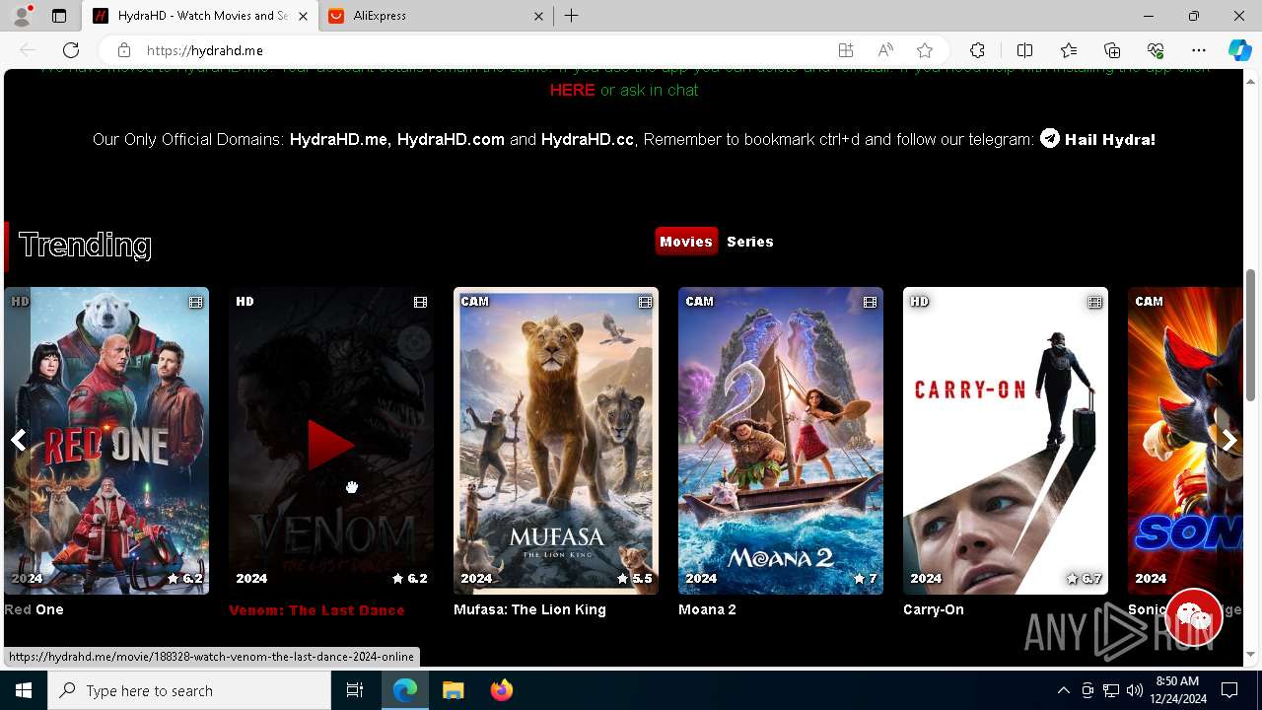The image size is (1262, 710).
Task: Open the Red One movie poster
Action: tap(106, 441)
